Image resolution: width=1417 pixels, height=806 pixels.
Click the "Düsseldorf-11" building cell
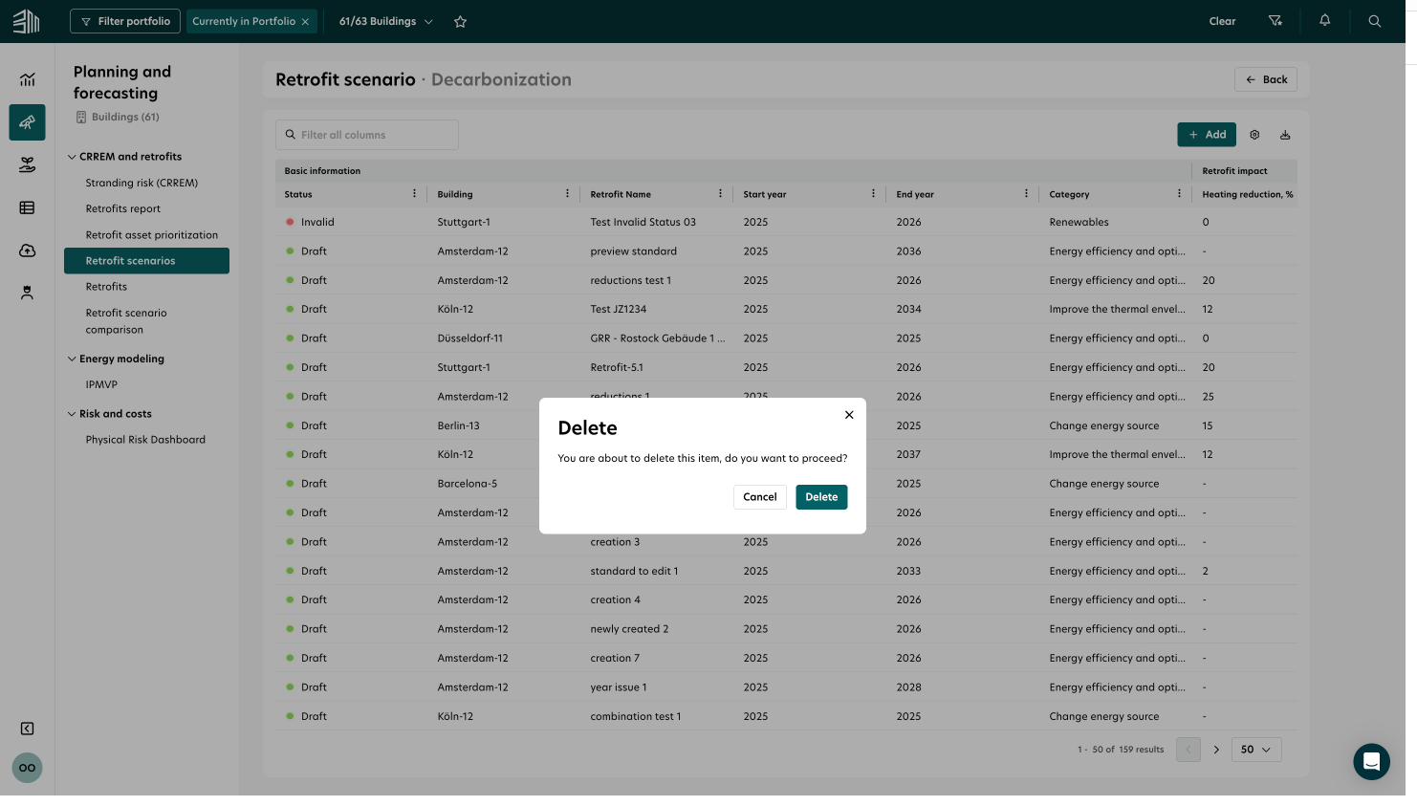tap(469, 338)
